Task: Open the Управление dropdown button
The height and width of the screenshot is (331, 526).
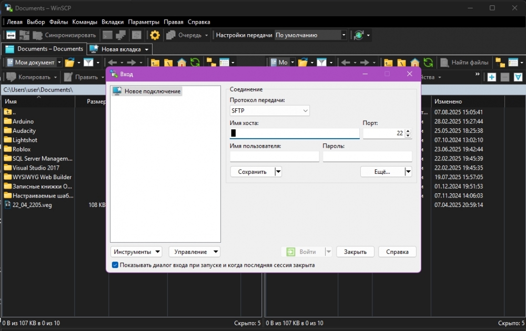Action: coord(195,252)
